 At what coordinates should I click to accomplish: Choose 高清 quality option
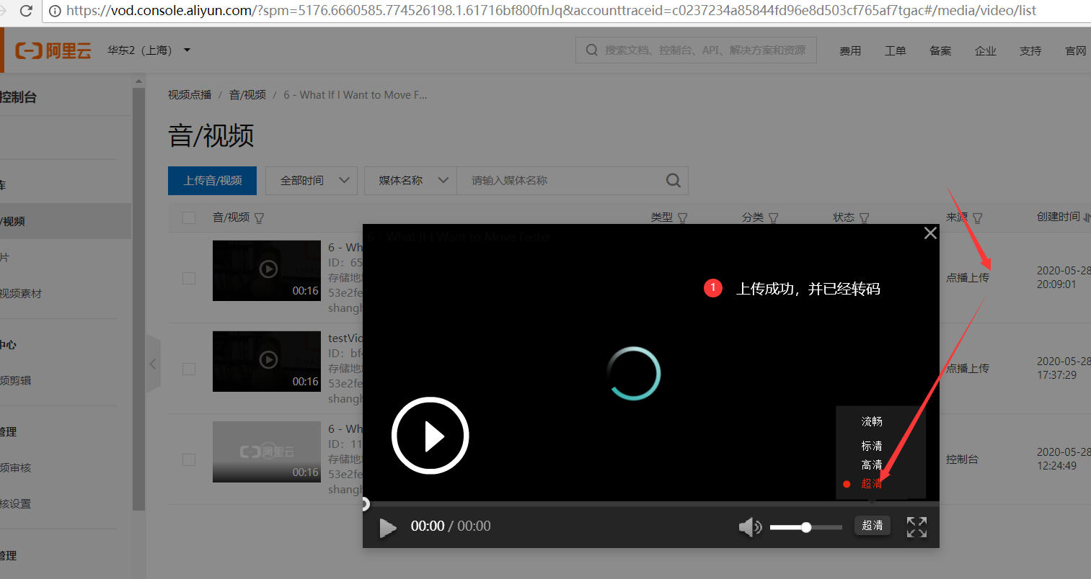point(872,465)
